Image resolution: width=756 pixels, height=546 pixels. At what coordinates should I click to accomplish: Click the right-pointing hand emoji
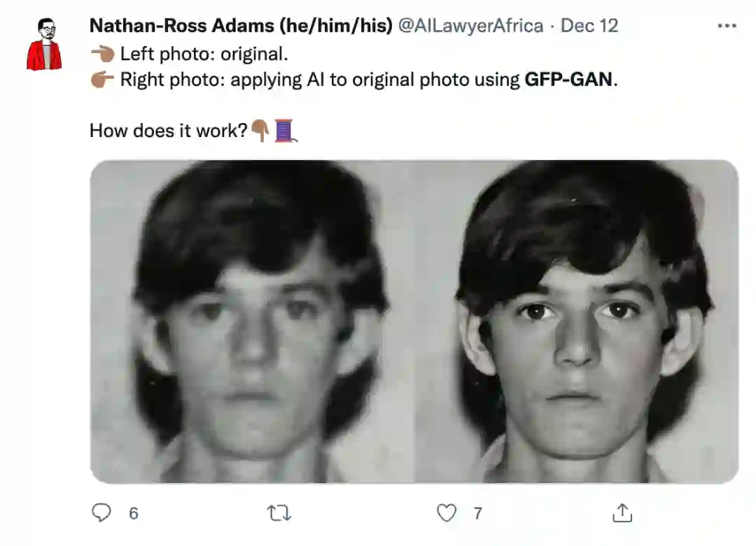click(102, 80)
